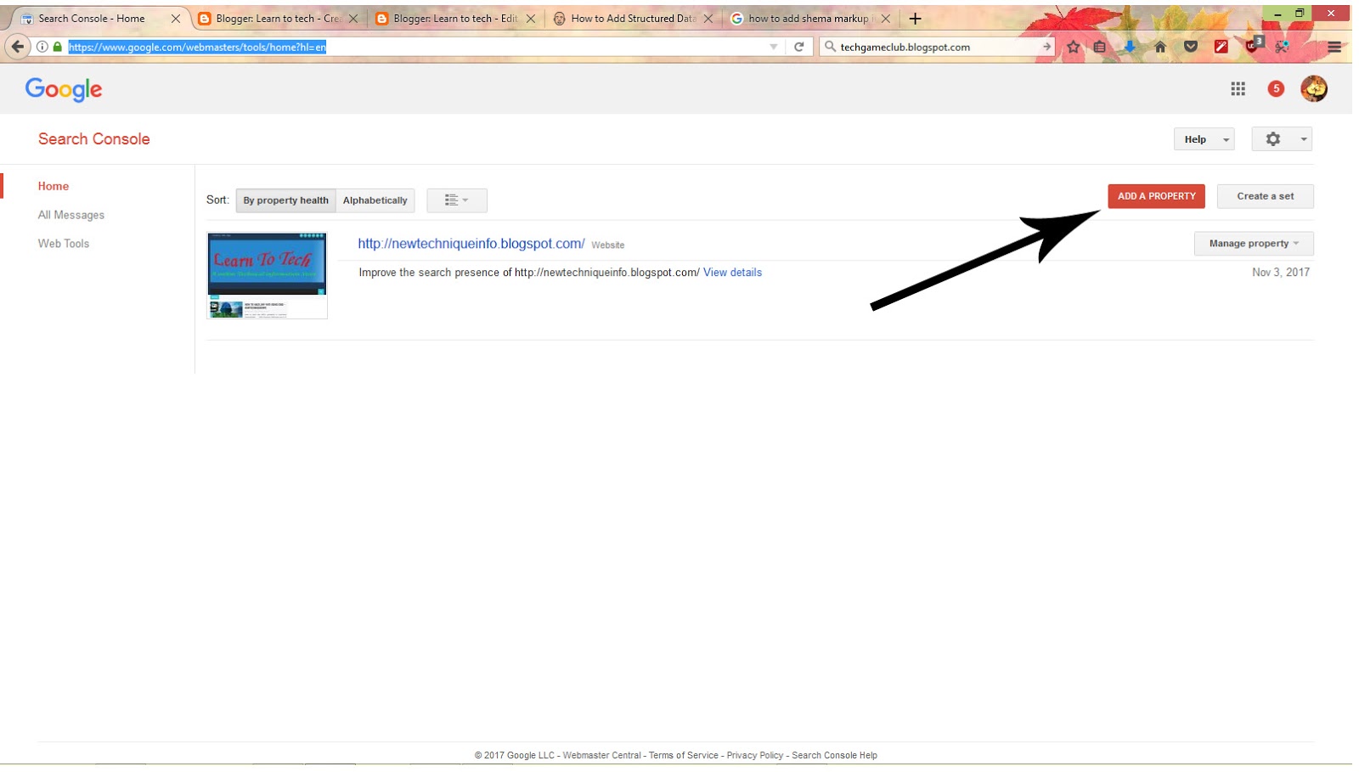
Task: Click the Learn To Tech site thumbnail
Action: [x=267, y=275]
